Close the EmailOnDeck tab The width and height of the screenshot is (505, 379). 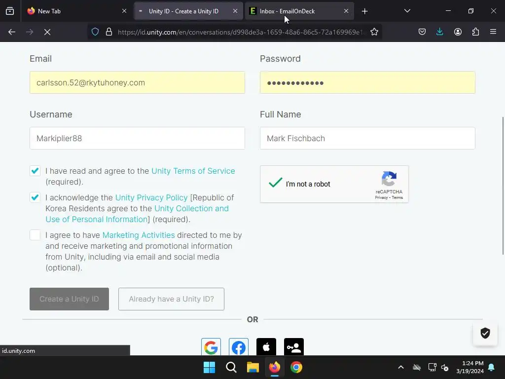(346, 11)
